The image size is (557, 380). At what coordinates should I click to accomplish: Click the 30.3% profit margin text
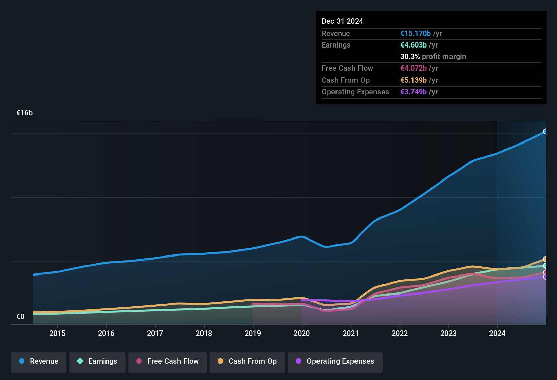433,56
